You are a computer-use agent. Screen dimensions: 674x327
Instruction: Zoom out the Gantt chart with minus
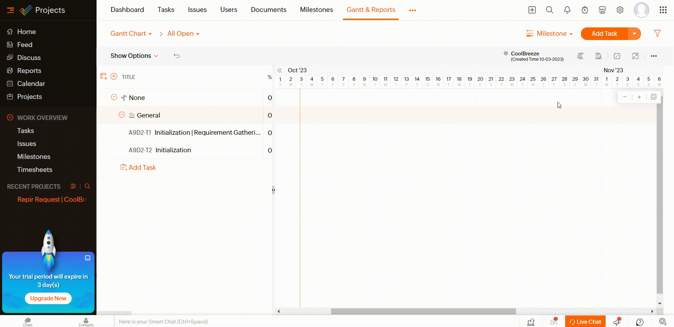click(625, 97)
